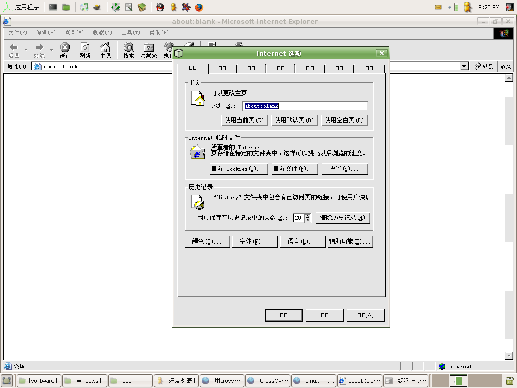Open the 工具(T) menu
517x388 pixels.
tap(131, 32)
